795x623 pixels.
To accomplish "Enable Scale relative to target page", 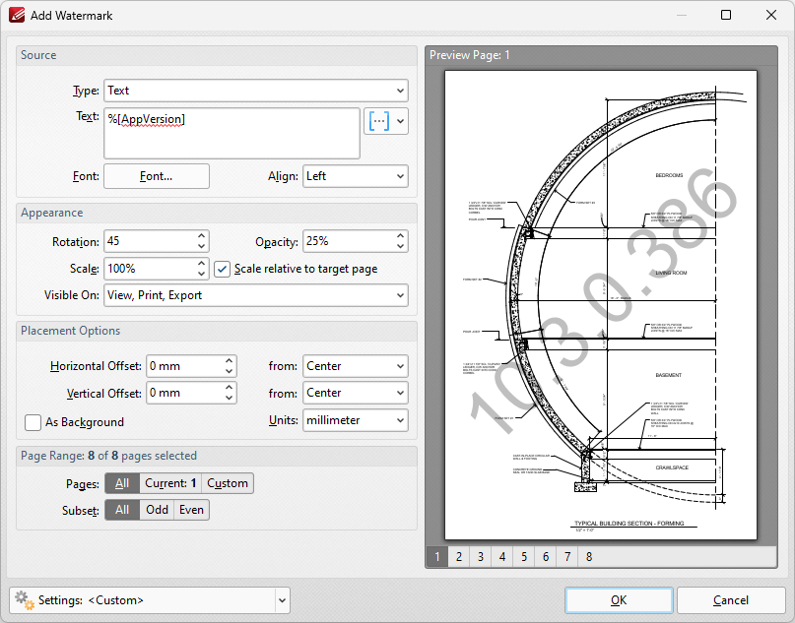I will (x=223, y=269).
